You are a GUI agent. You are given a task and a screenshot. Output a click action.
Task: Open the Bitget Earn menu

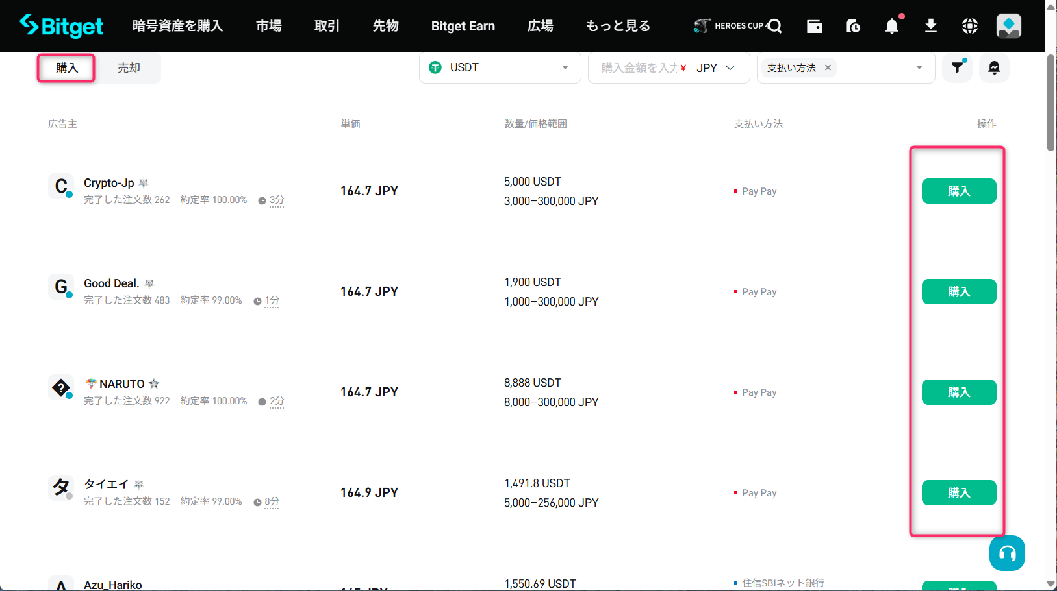point(463,26)
